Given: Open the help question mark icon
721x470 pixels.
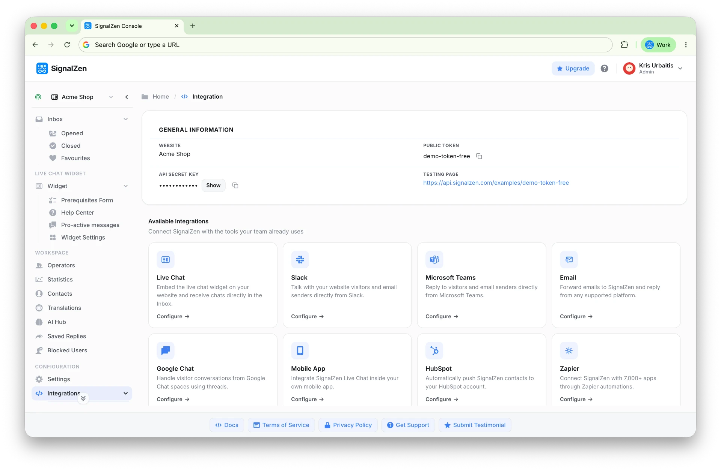Looking at the screenshot, I should 604,68.
